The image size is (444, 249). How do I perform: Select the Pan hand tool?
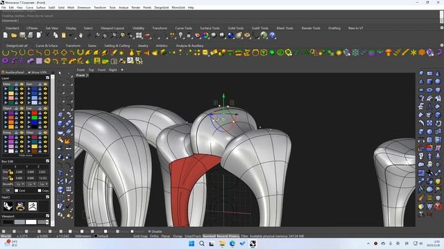point(80,35)
